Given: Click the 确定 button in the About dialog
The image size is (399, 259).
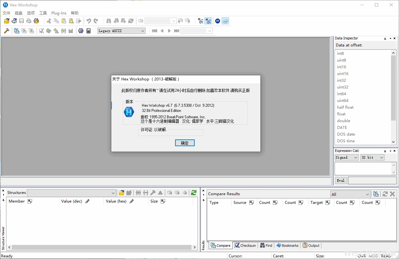Looking at the screenshot, I should click(x=185, y=143).
